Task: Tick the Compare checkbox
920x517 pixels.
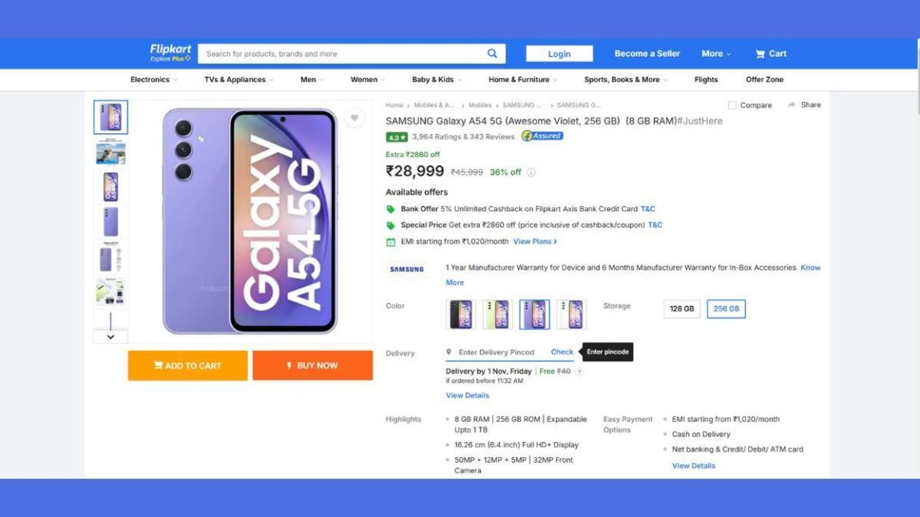Action: [x=732, y=105]
